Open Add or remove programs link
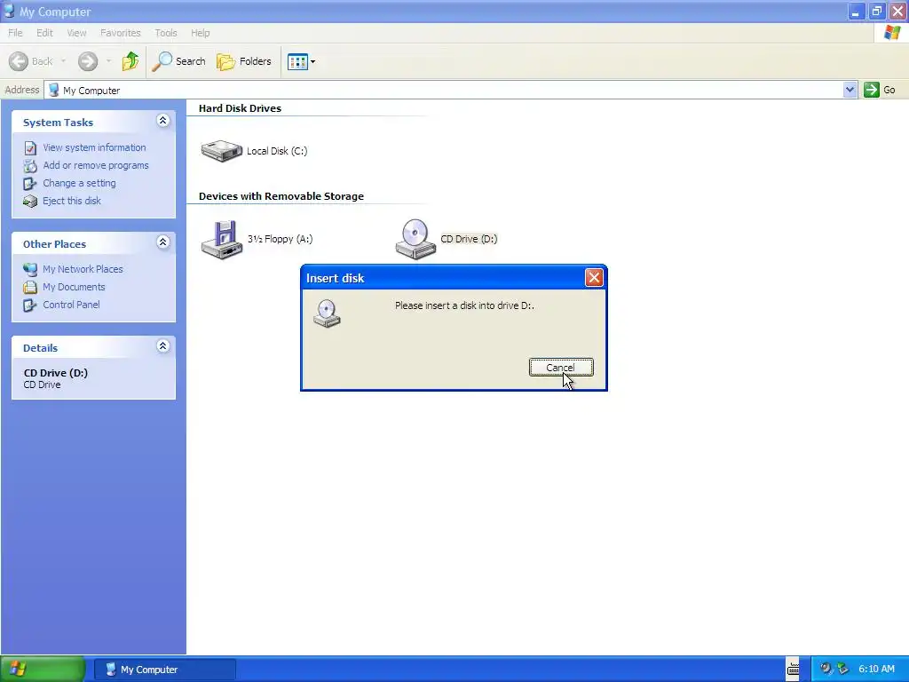This screenshot has width=909, height=682. 96,165
